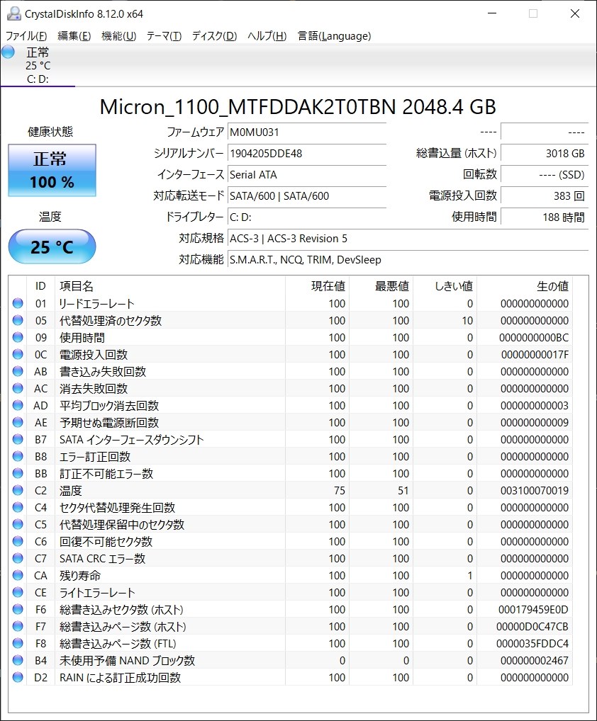Open the テーマ(T) menu
Image resolution: width=597 pixels, height=721 pixels.
(164, 36)
